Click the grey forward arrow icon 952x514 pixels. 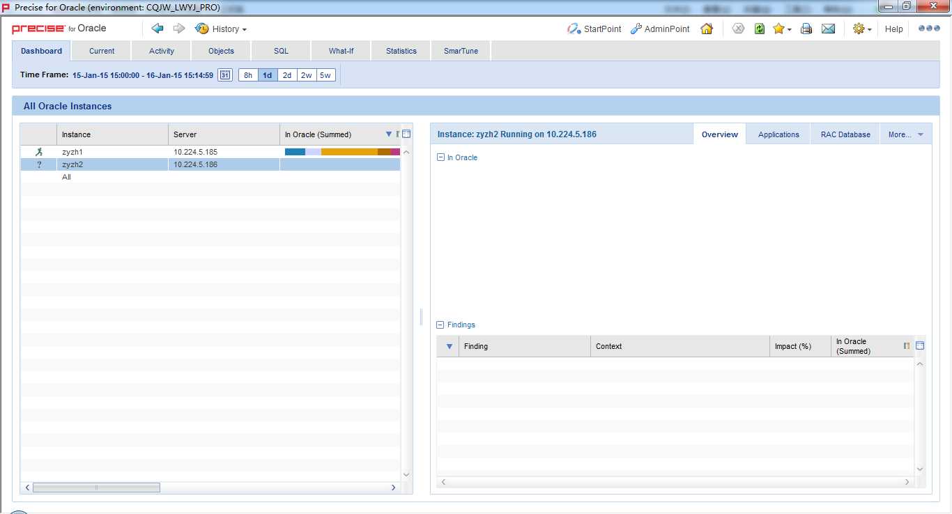(179, 29)
